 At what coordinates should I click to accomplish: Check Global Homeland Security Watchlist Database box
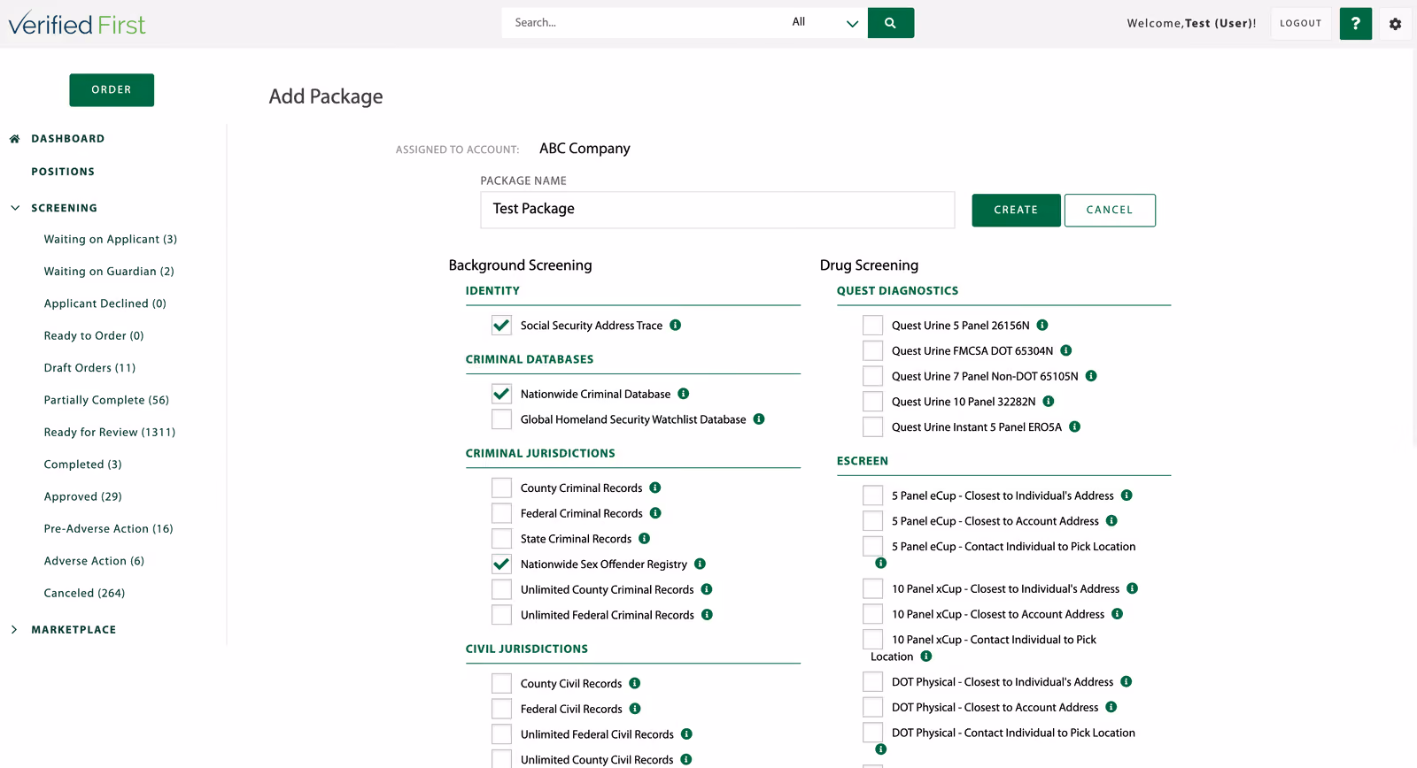(501, 419)
